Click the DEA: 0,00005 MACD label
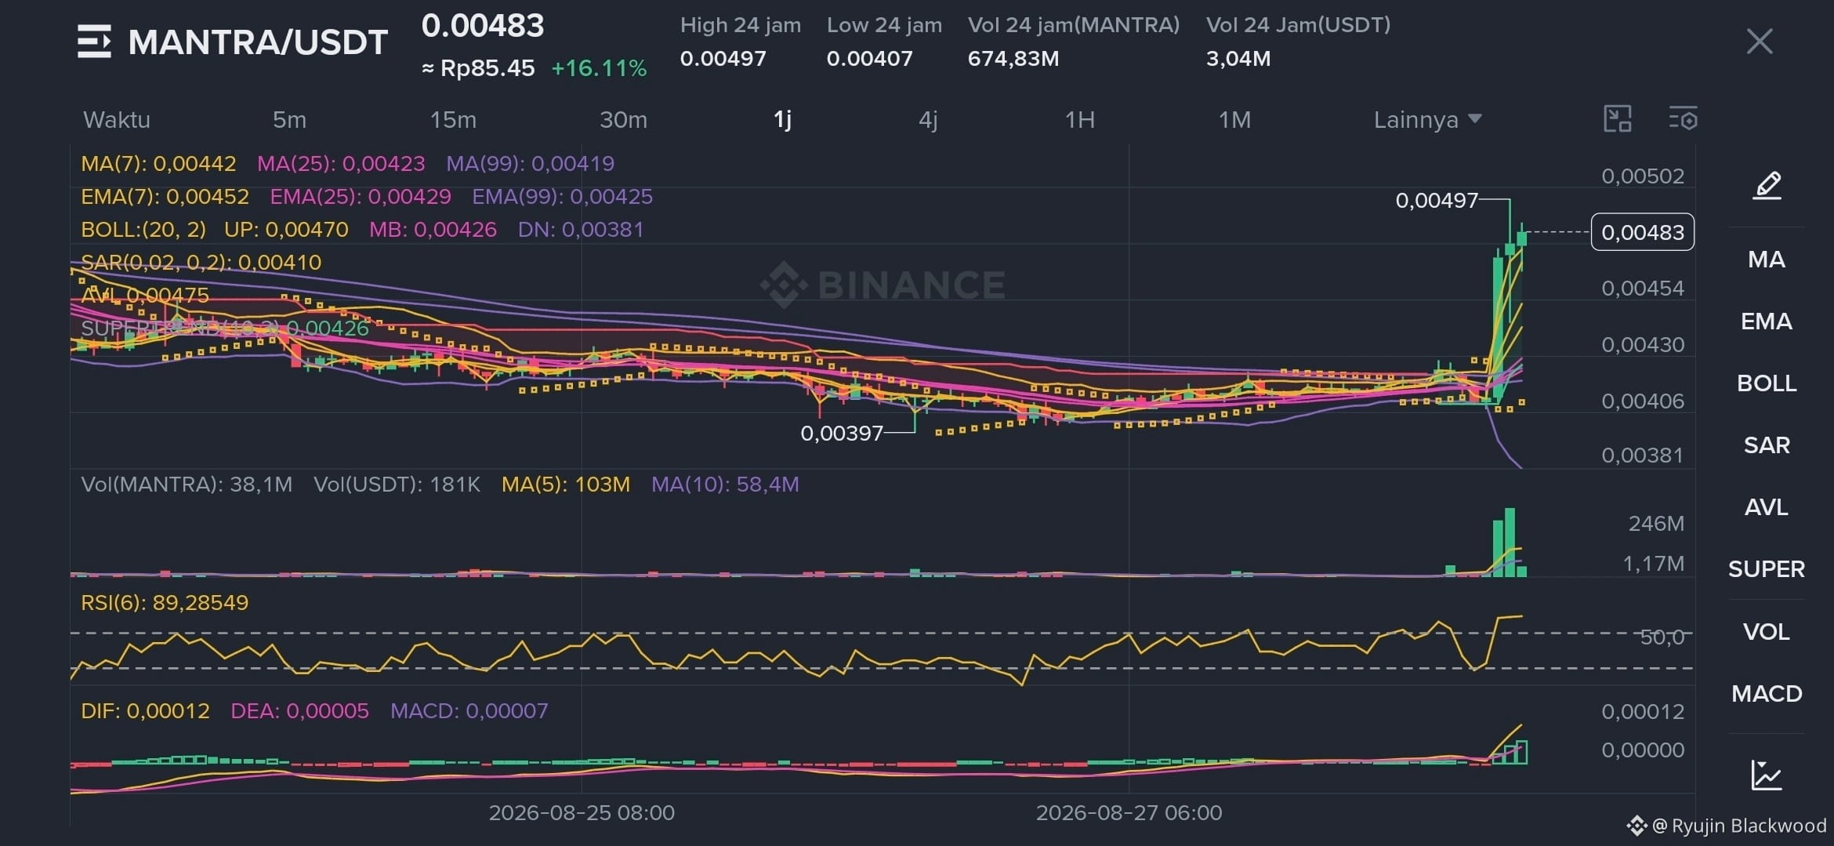Viewport: 1834px width, 846px height. point(299,711)
